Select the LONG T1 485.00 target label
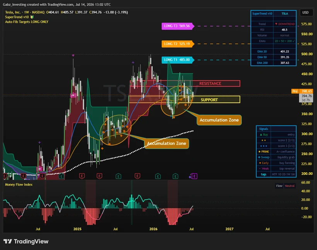 point(177,60)
